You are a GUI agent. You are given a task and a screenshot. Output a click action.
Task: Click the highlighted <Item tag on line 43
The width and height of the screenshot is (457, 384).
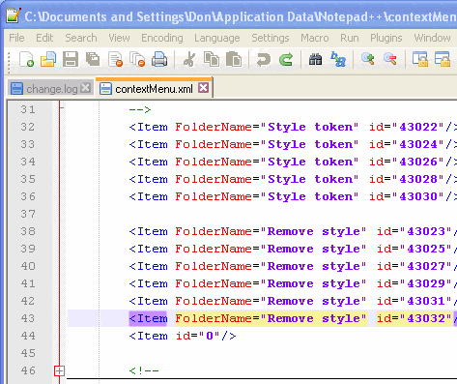[148, 318]
